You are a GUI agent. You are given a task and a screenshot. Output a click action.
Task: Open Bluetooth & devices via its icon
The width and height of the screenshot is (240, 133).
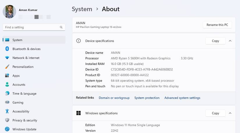[7, 49]
